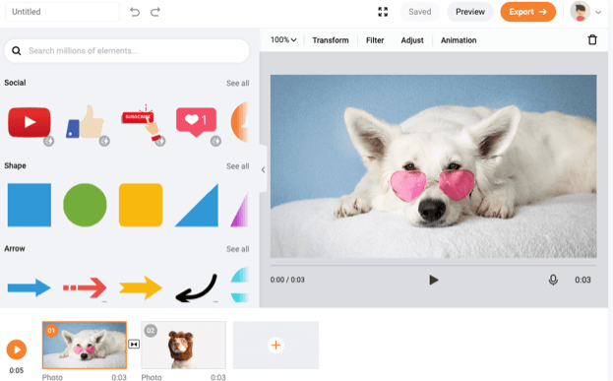Insert the black curved arrow
Image resolution: width=613 pixels, height=381 pixels.
click(196, 287)
